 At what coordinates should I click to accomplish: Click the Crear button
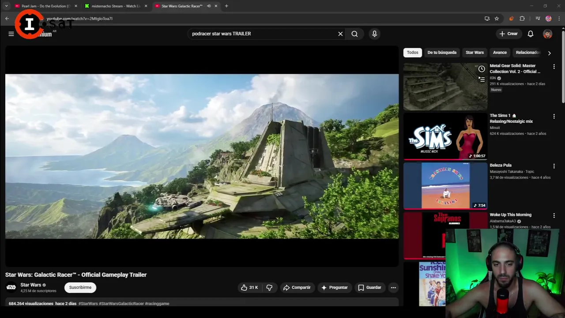click(x=508, y=34)
